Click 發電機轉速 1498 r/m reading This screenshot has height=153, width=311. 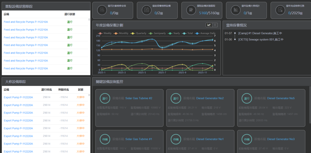click(214, 114)
